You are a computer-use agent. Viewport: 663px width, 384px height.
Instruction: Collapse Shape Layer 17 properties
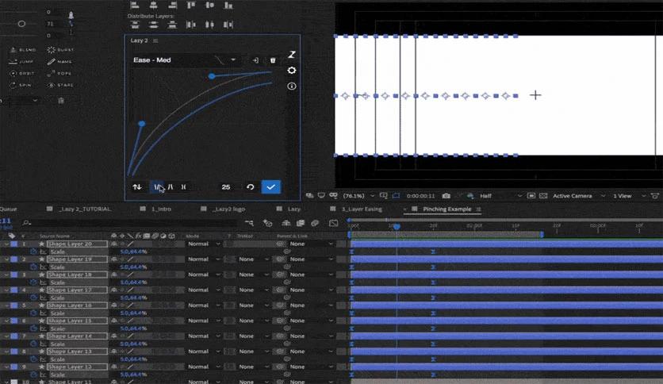6,290
